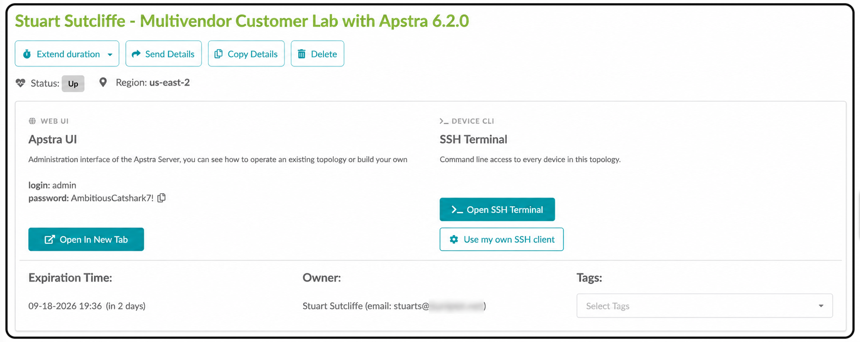The height and width of the screenshot is (342, 860).
Task: Click the clipboard icon on Copy Details
Action: [218, 54]
